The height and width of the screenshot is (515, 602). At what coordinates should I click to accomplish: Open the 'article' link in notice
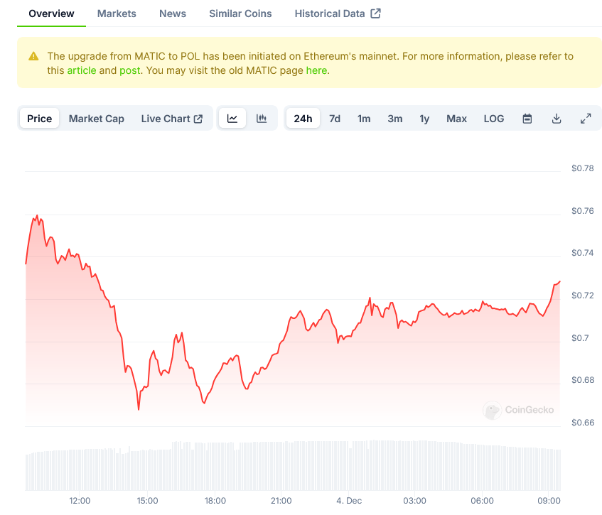[x=81, y=70]
